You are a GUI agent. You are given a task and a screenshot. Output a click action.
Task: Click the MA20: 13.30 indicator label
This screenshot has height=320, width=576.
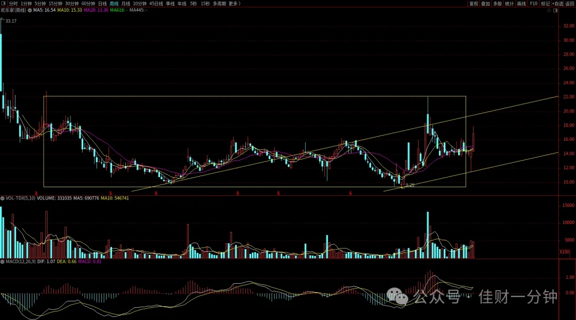tap(96, 10)
